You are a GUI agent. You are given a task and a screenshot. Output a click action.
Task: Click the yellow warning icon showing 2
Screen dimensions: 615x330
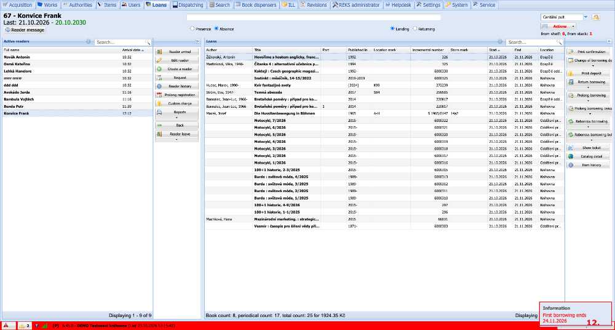(22, 326)
